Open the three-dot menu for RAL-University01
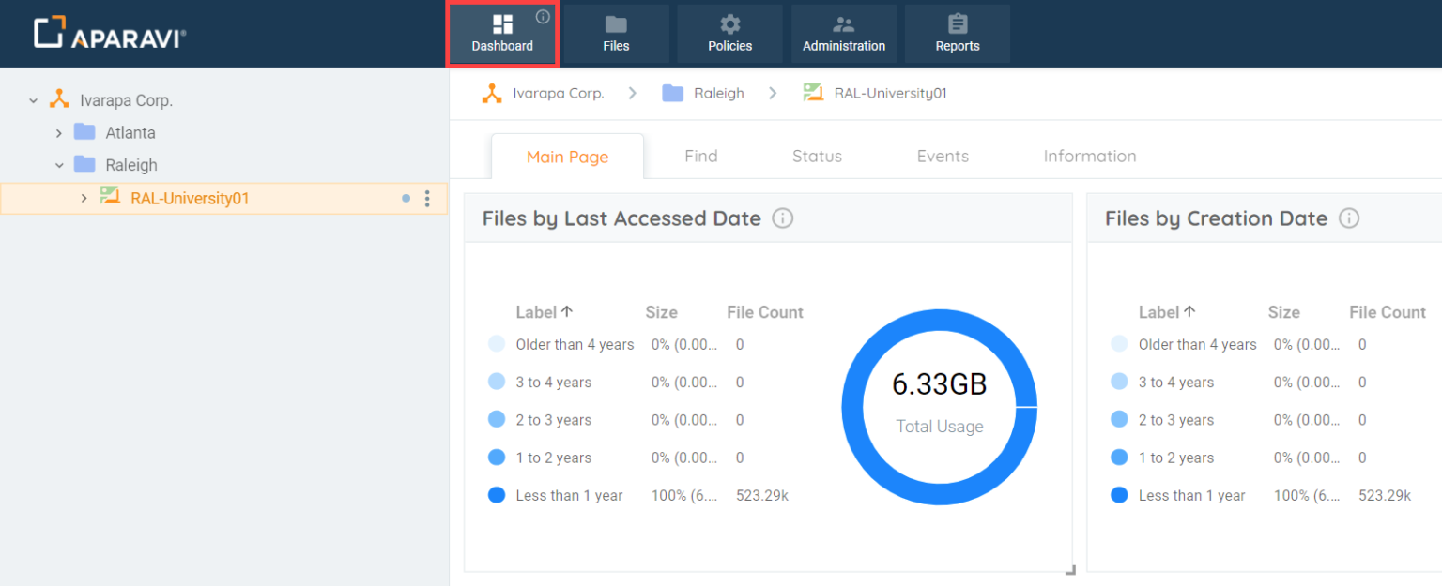1442x586 pixels. [x=427, y=198]
